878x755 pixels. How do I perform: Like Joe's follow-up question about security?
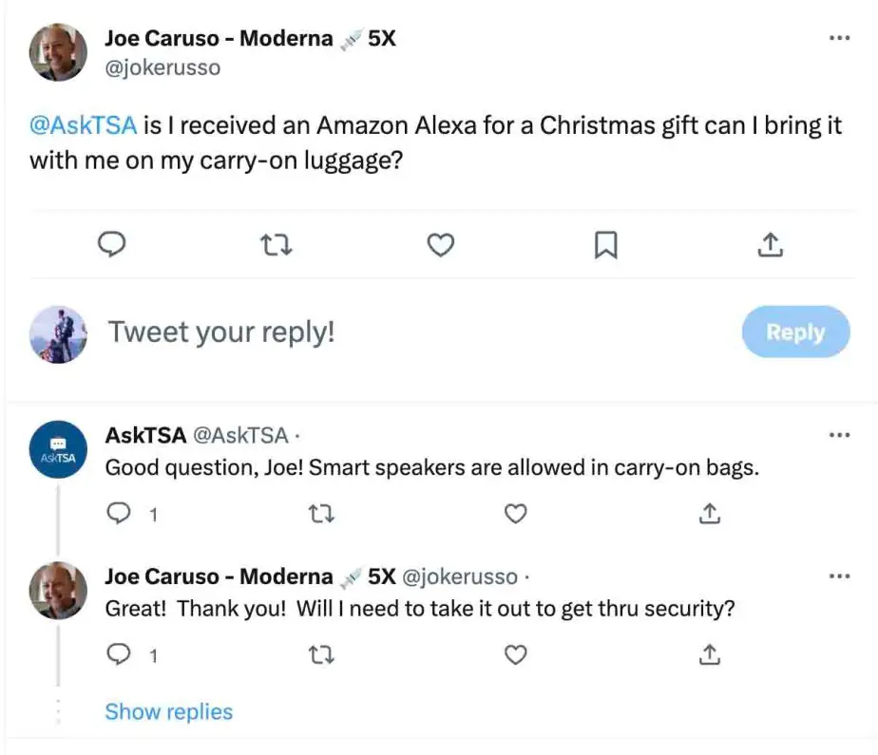516,655
